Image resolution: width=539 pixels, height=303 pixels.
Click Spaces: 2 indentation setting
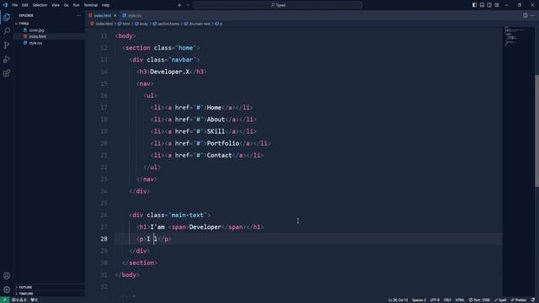(419, 300)
